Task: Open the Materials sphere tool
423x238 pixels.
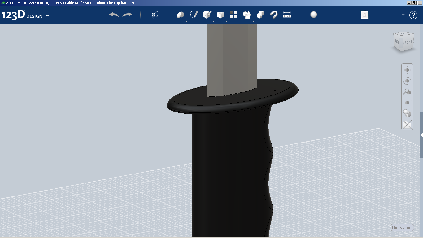Action: coord(313,14)
